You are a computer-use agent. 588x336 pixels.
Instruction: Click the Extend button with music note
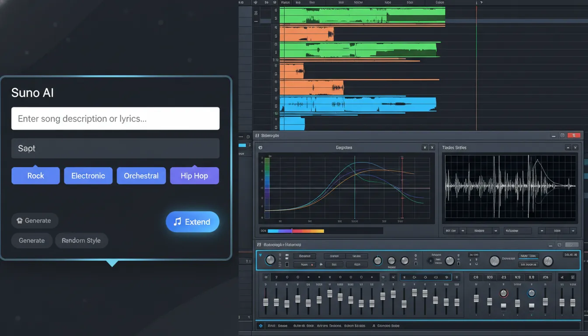[192, 222]
